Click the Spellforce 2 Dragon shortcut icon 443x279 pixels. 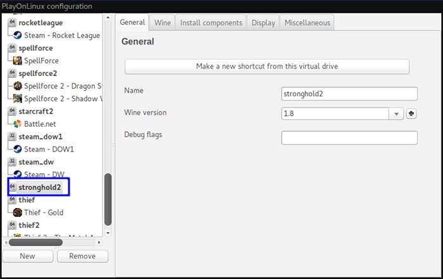click(18, 86)
